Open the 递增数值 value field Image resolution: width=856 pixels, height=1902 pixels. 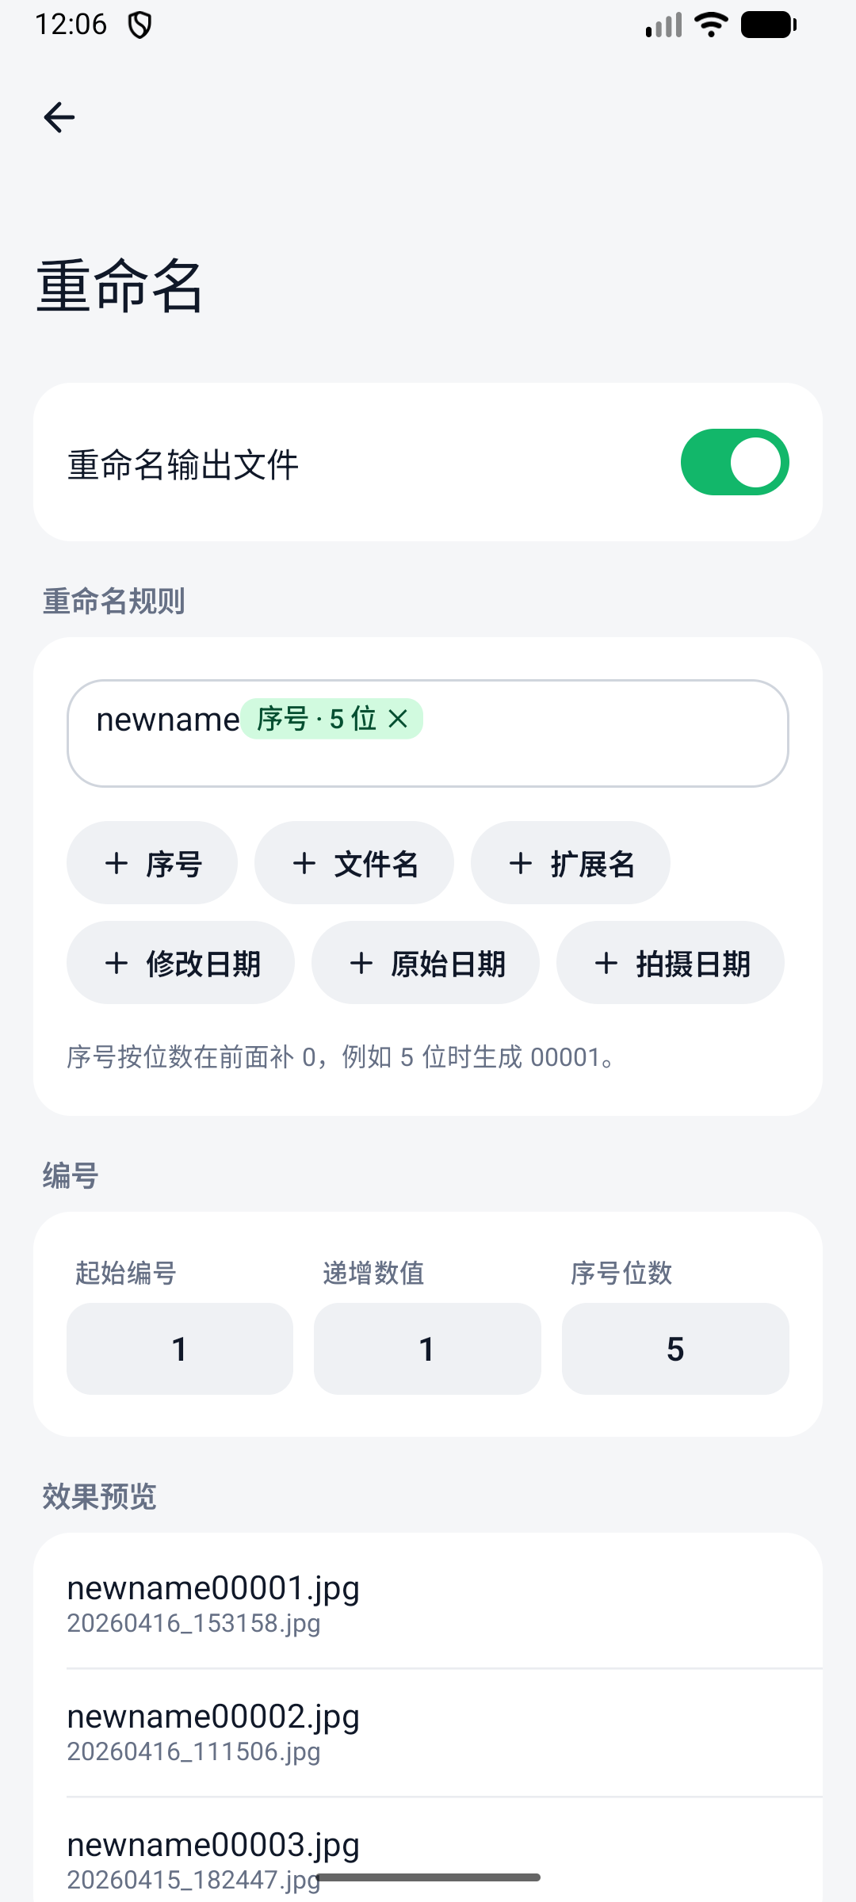pyautogui.click(x=427, y=1349)
